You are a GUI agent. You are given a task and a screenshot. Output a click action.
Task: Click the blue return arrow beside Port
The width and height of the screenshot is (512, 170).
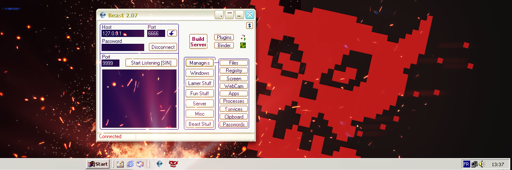click(172, 33)
